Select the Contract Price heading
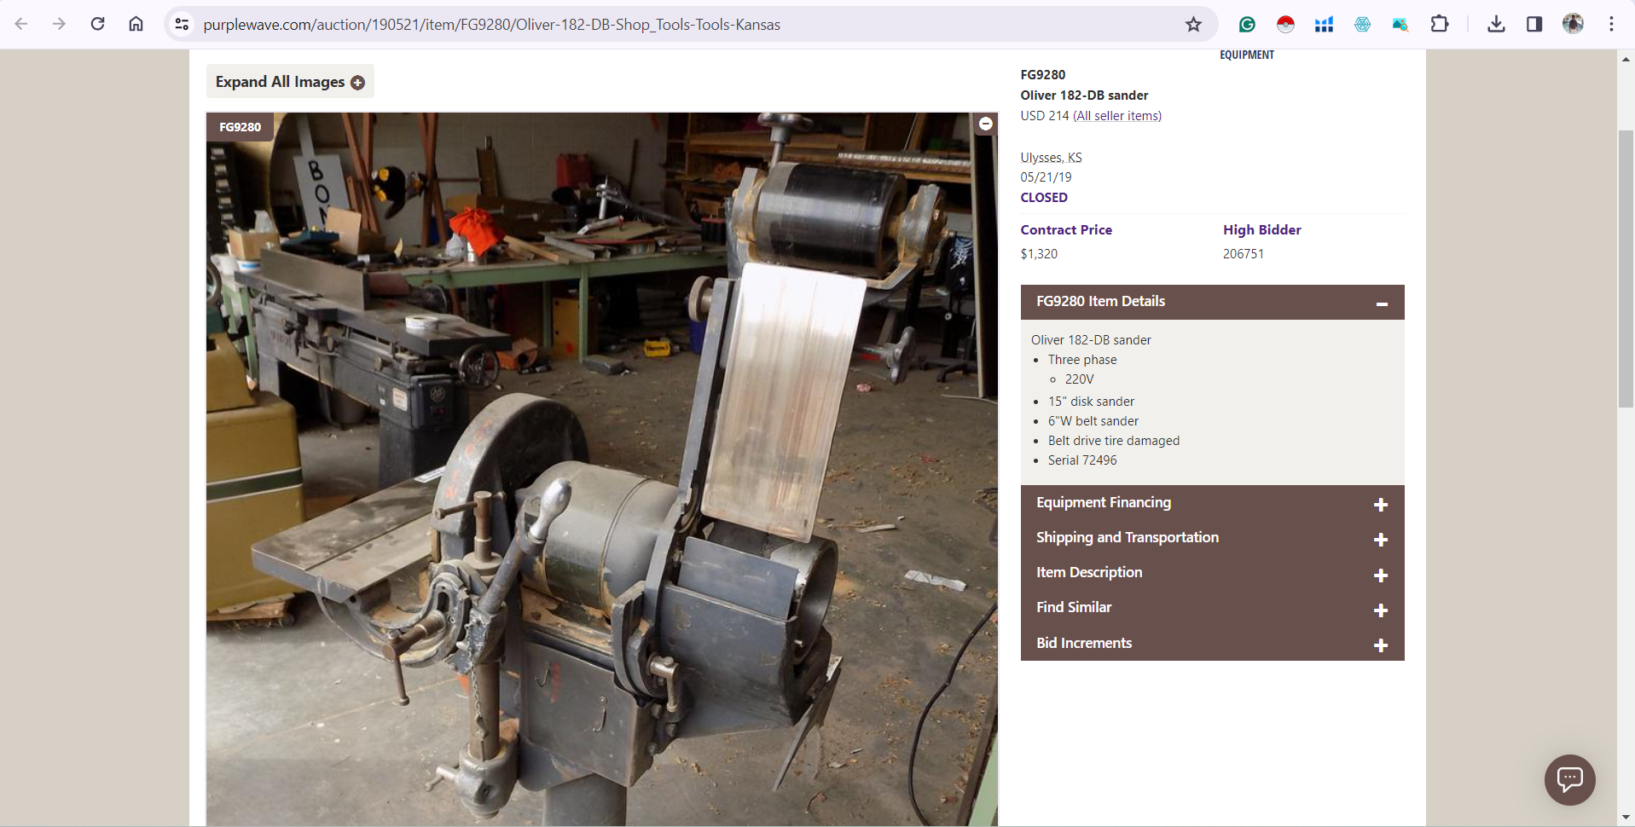Screen dimensions: 1635x827 point(1066,230)
